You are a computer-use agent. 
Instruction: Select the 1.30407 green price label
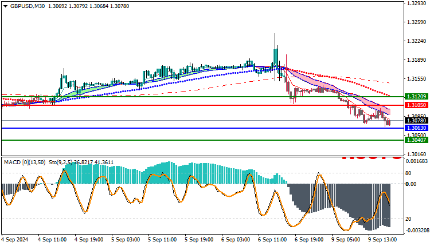click(x=416, y=140)
